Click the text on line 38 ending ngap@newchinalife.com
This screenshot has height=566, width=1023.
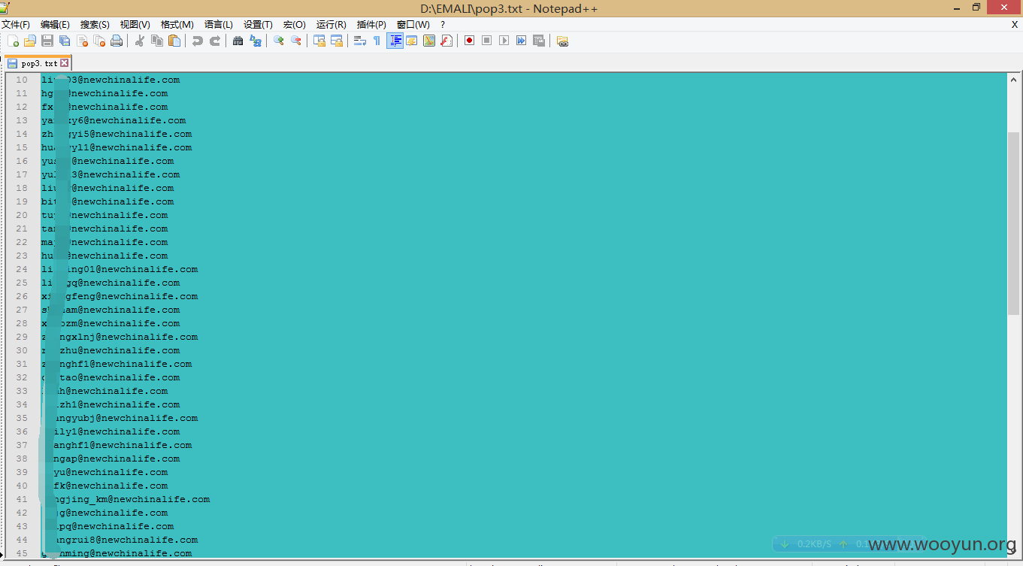pyautogui.click(x=110, y=459)
